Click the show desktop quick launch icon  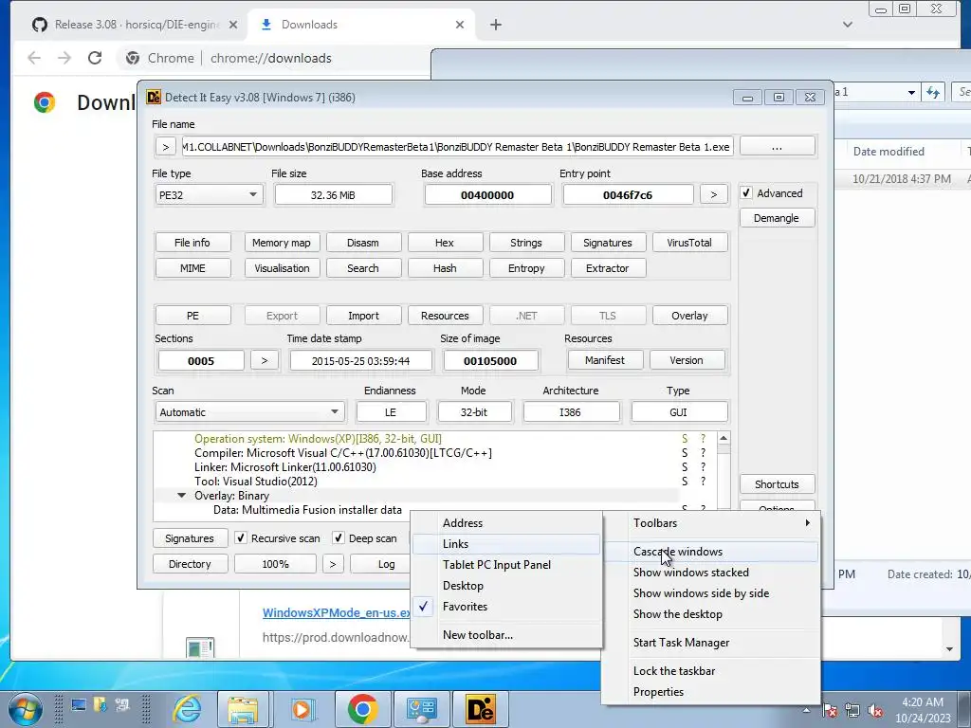click(79, 705)
